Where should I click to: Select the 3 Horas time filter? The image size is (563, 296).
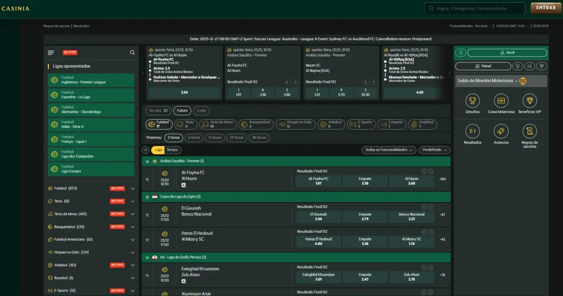click(173, 138)
